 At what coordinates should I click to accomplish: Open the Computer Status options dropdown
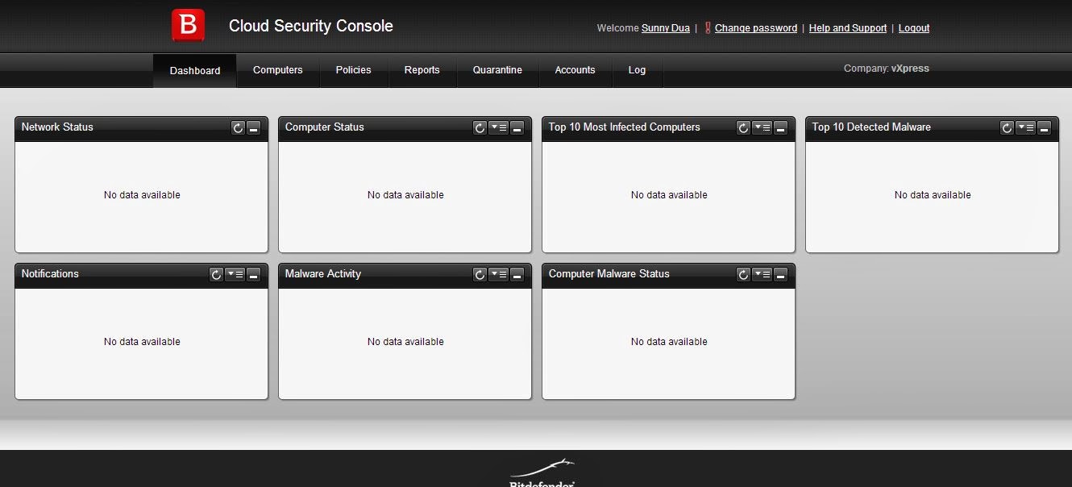[499, 128]
